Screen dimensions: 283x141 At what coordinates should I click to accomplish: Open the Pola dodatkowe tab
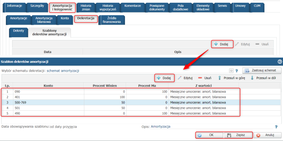click(x=181, y=8)
